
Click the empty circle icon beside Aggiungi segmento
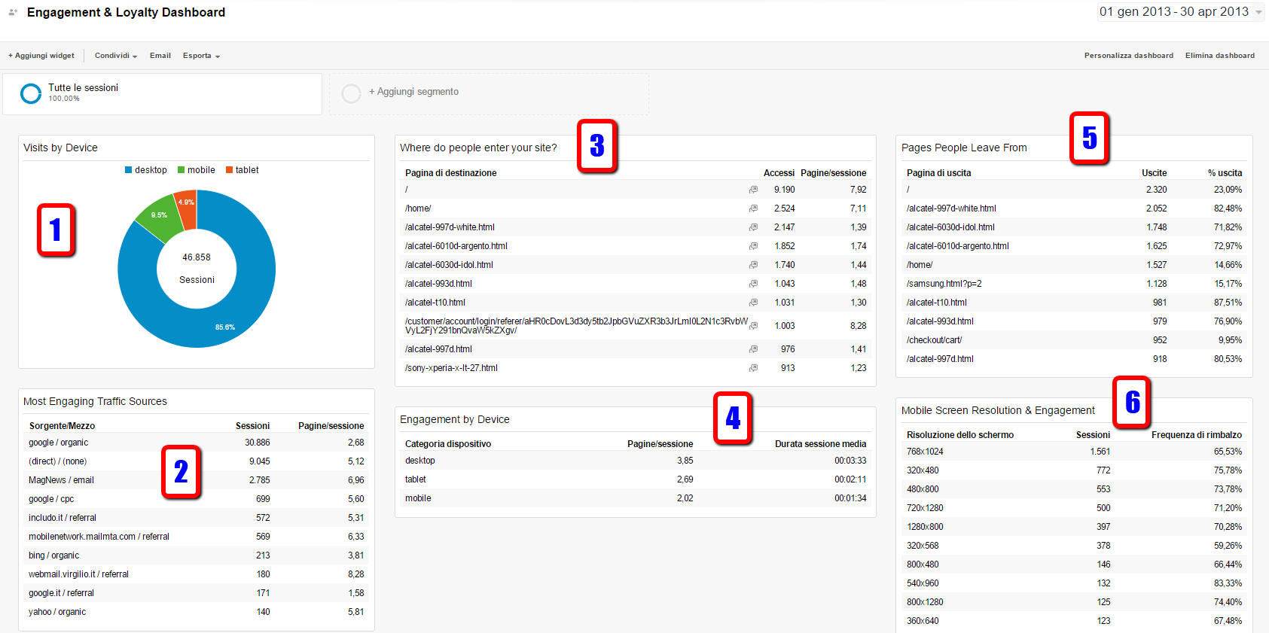(x=351, y=93)
